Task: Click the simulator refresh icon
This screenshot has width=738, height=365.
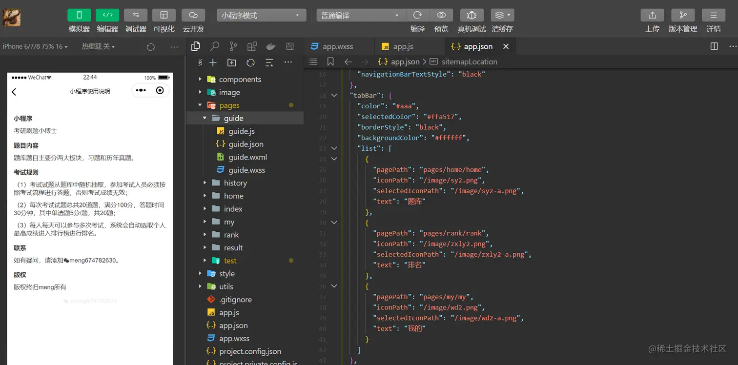Action: [151, 47]
